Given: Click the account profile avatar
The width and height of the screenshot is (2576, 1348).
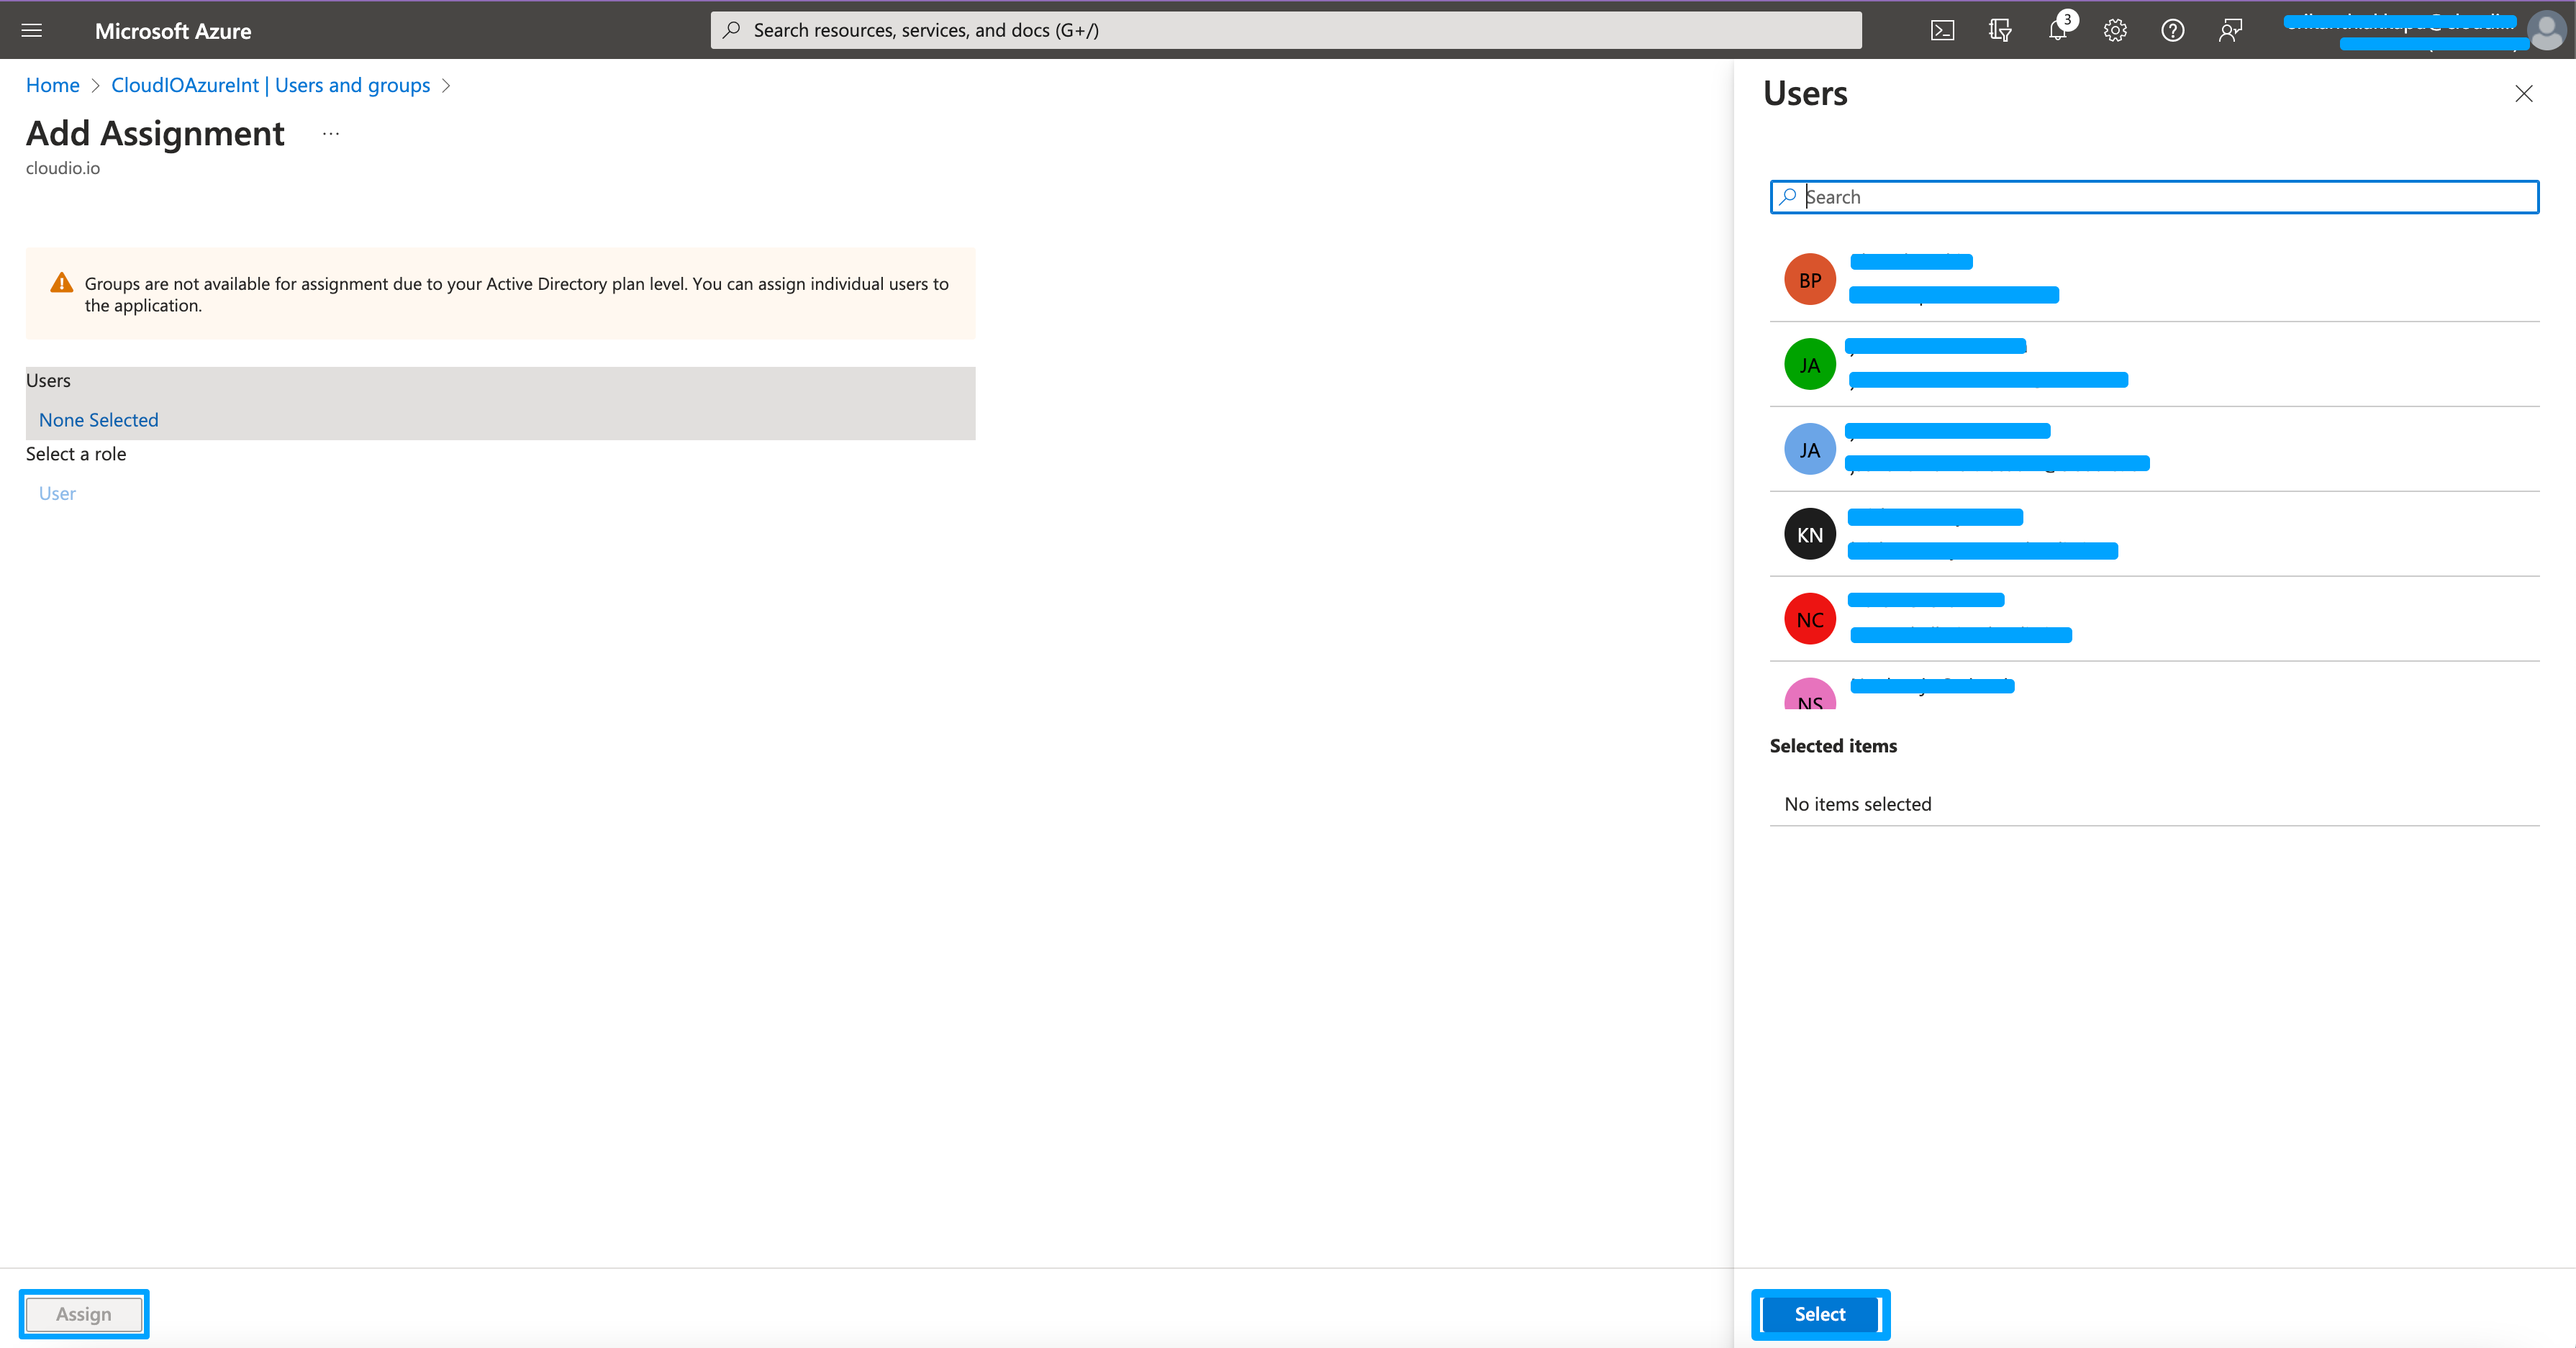Looking at the screenshot, I should [x=2545, y=31].
